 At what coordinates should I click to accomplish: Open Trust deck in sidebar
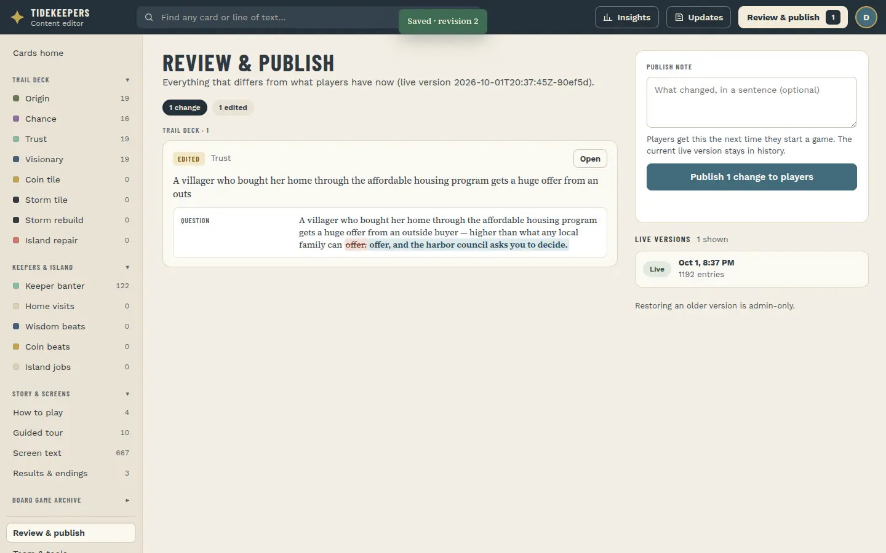point(71,139)
